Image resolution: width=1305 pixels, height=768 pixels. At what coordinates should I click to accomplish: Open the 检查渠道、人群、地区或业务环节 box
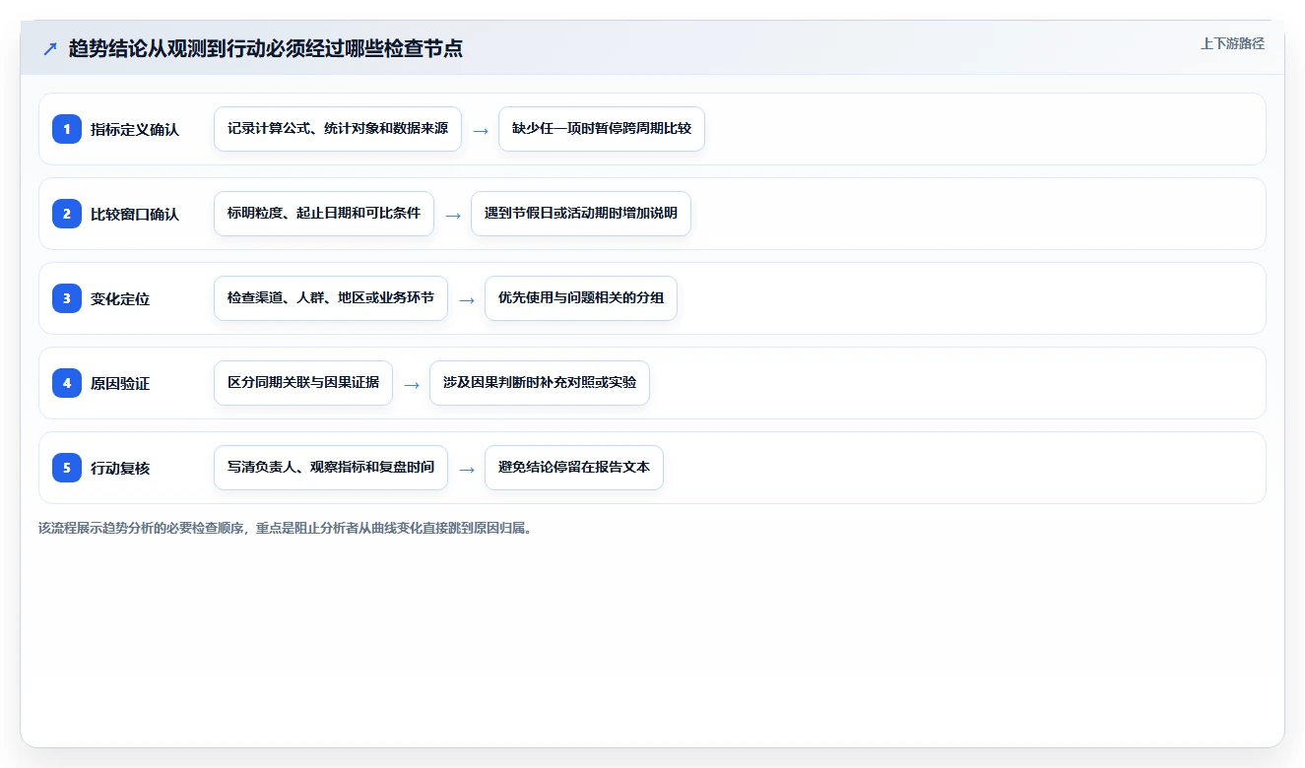331,298
